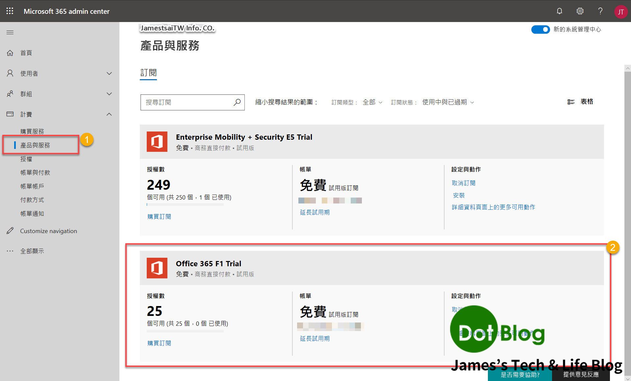631x381 pixels.
Task: Open the 訂閱類型 全部 dropdown
Action: tap(372, 102)
